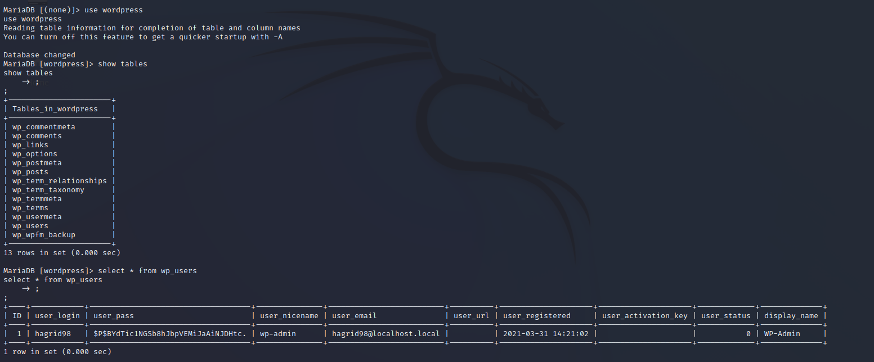Image resolution: width=874 pixels, height=362 pixels.
Task: Click the wp-admin nicename value
Action: 278,334
